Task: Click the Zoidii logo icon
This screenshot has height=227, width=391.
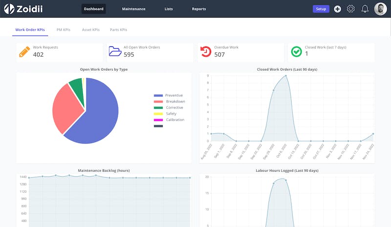Action: tap(9, 9)
